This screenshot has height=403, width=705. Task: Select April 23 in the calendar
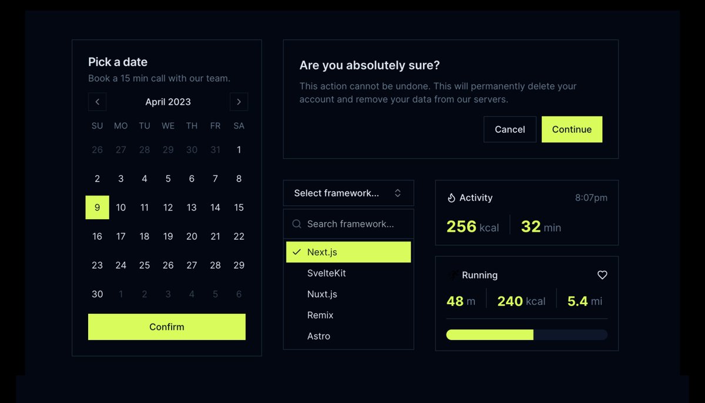point(97,265)
